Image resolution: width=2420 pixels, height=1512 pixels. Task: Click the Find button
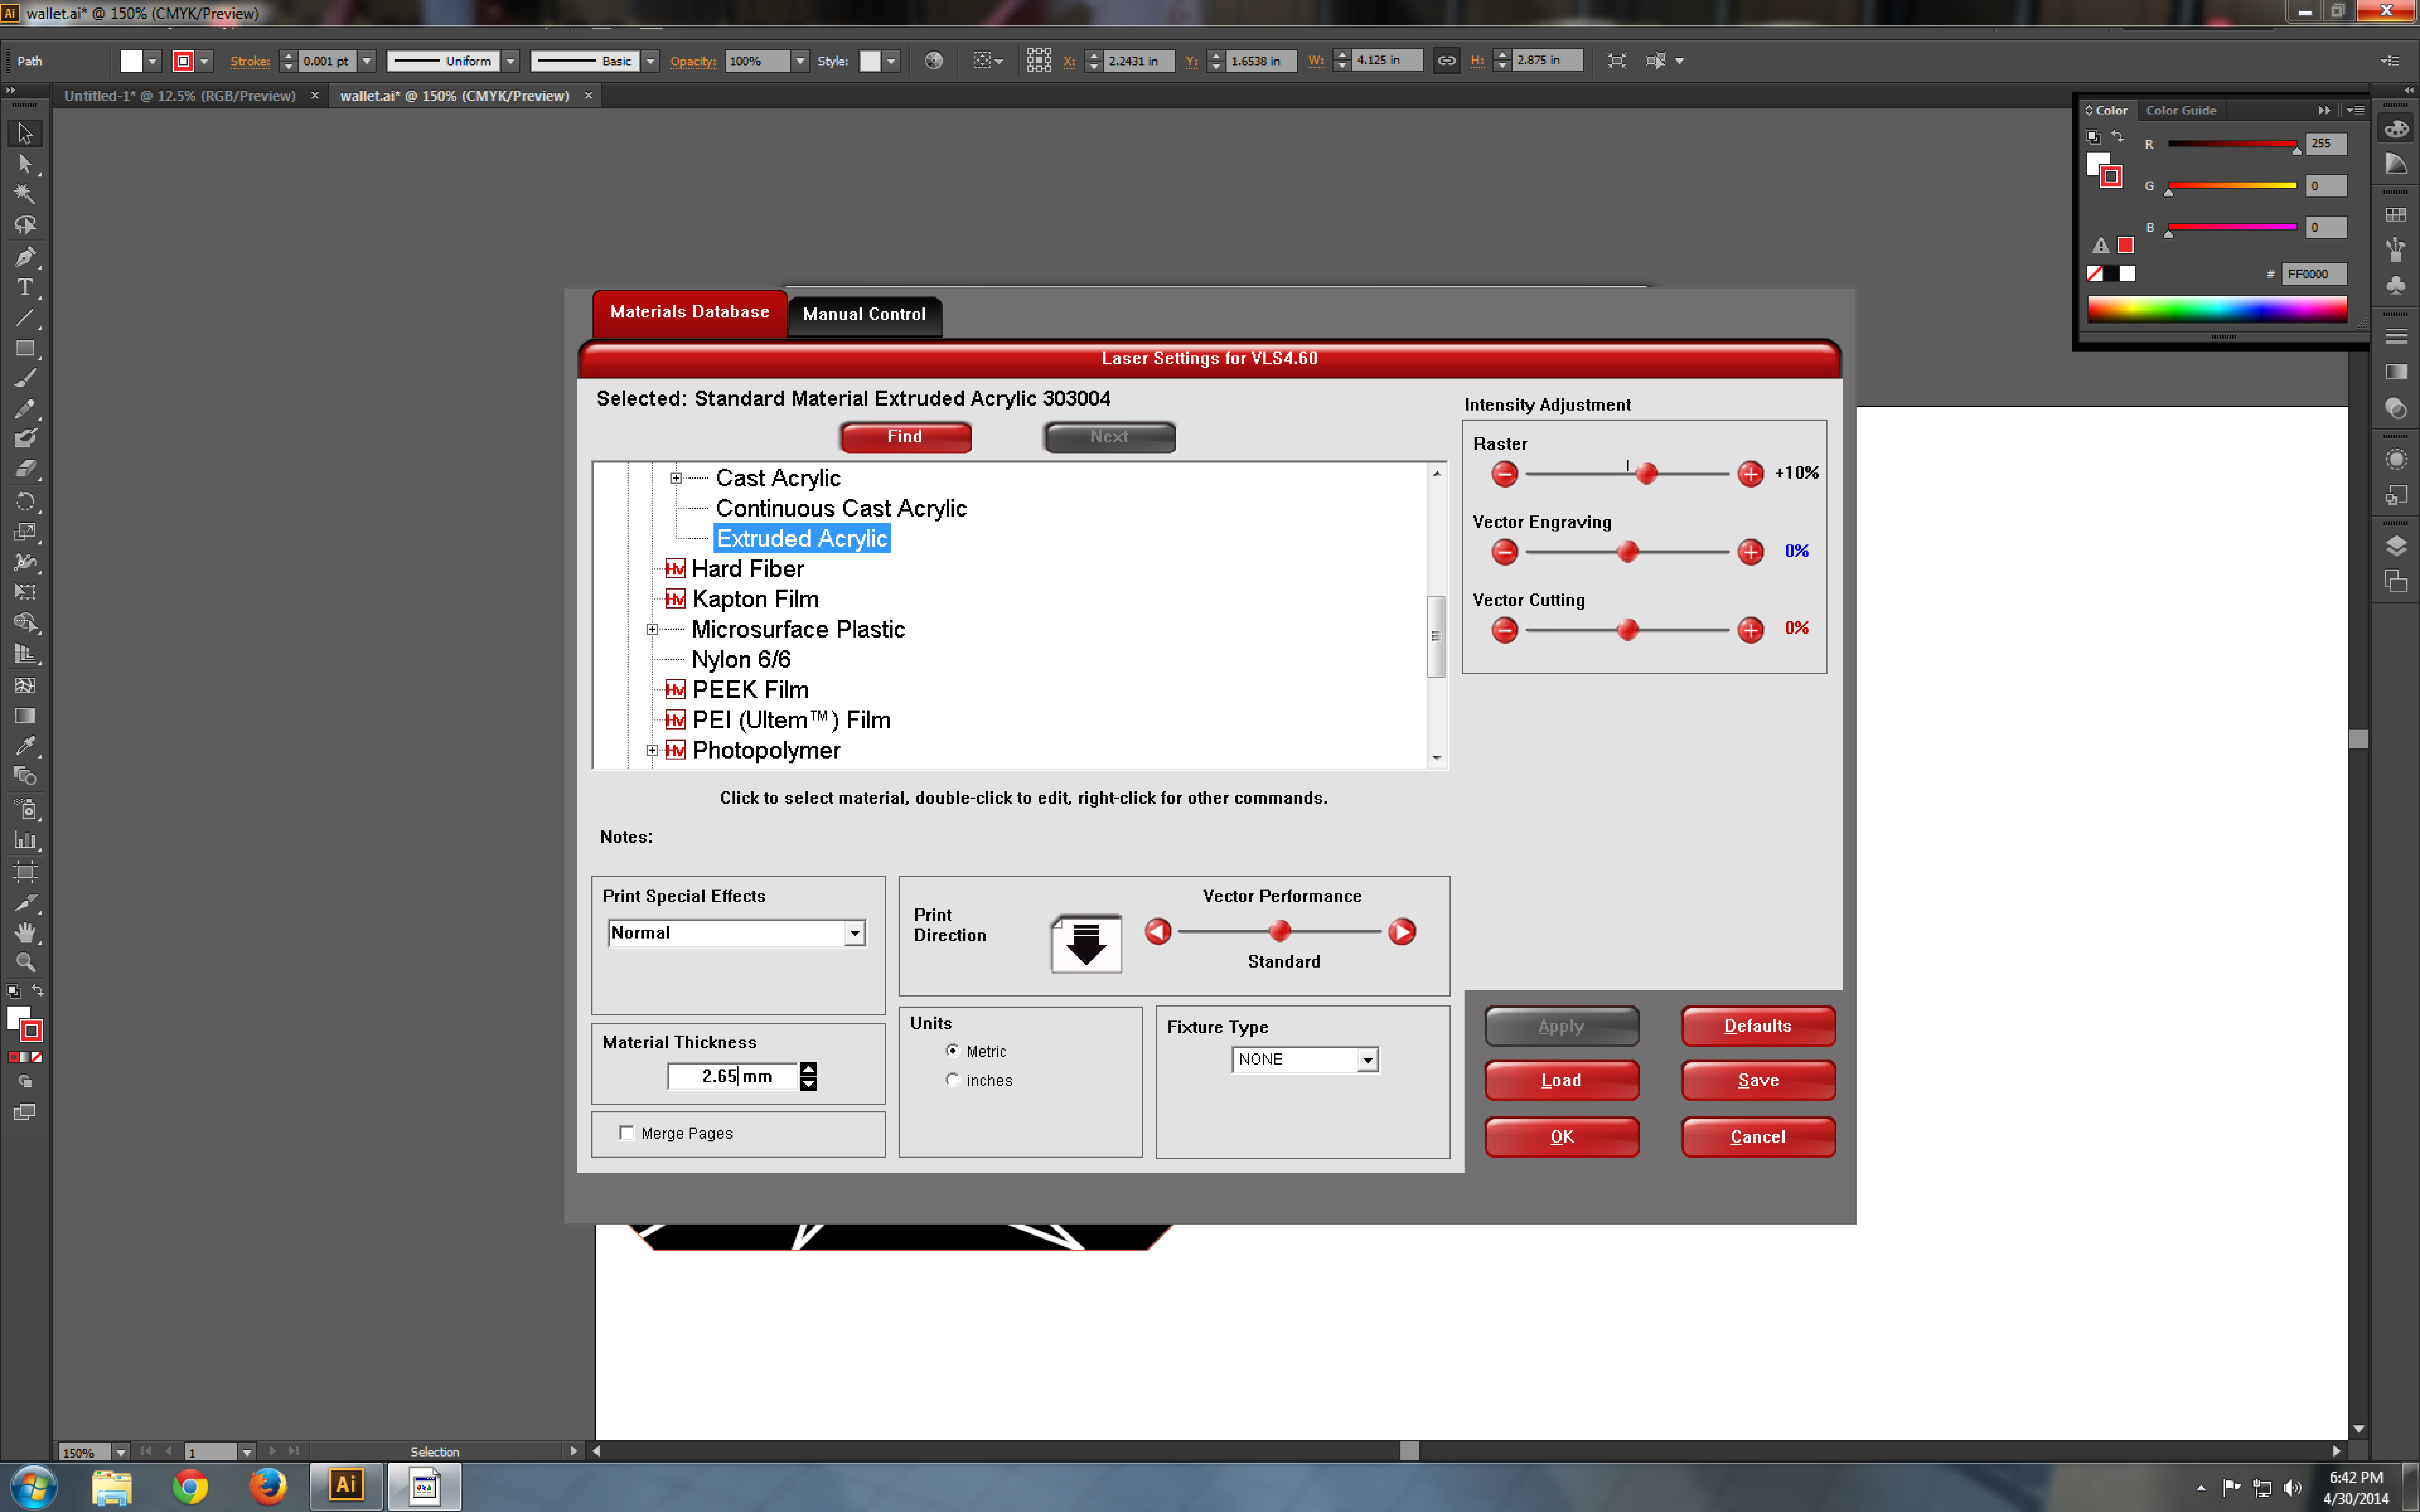click(905, 437)
